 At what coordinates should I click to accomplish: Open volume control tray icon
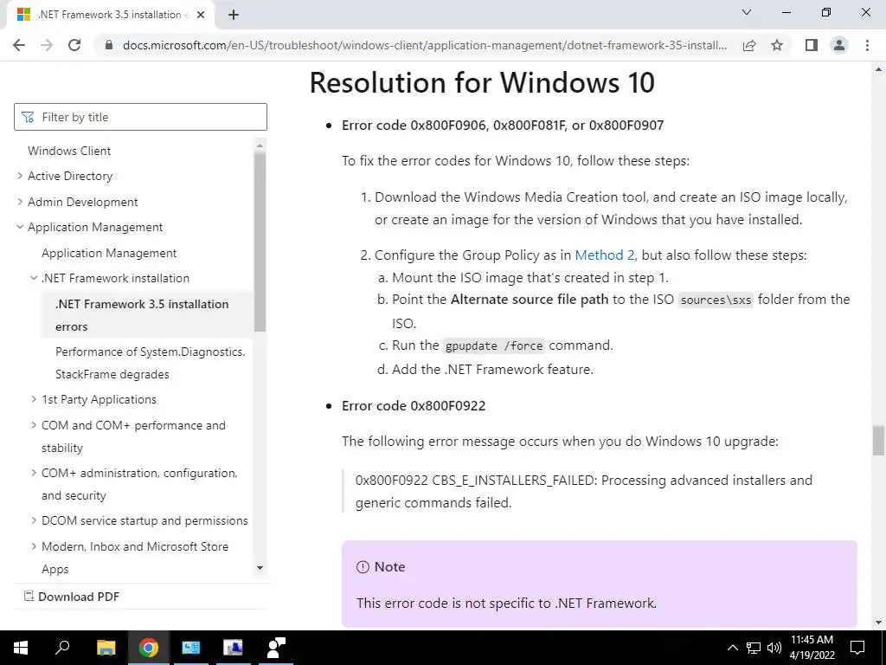tap(774, 648)
